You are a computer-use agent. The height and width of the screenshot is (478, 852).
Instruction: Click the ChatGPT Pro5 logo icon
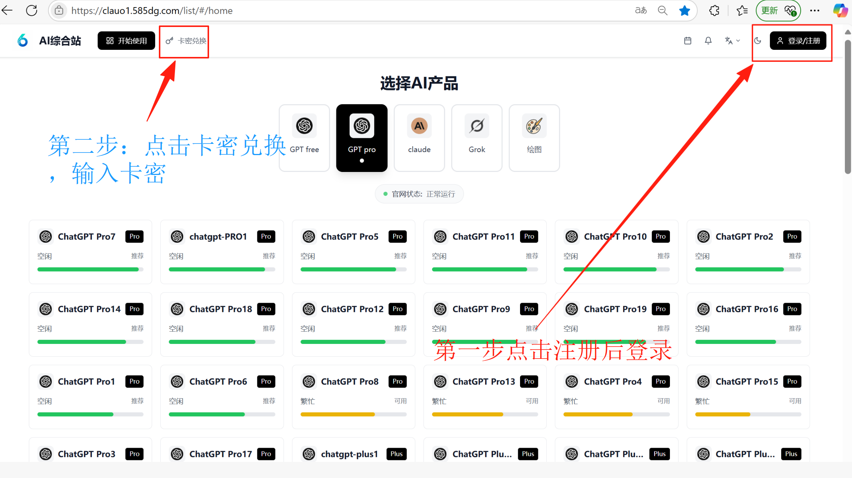tap(309, 236)
